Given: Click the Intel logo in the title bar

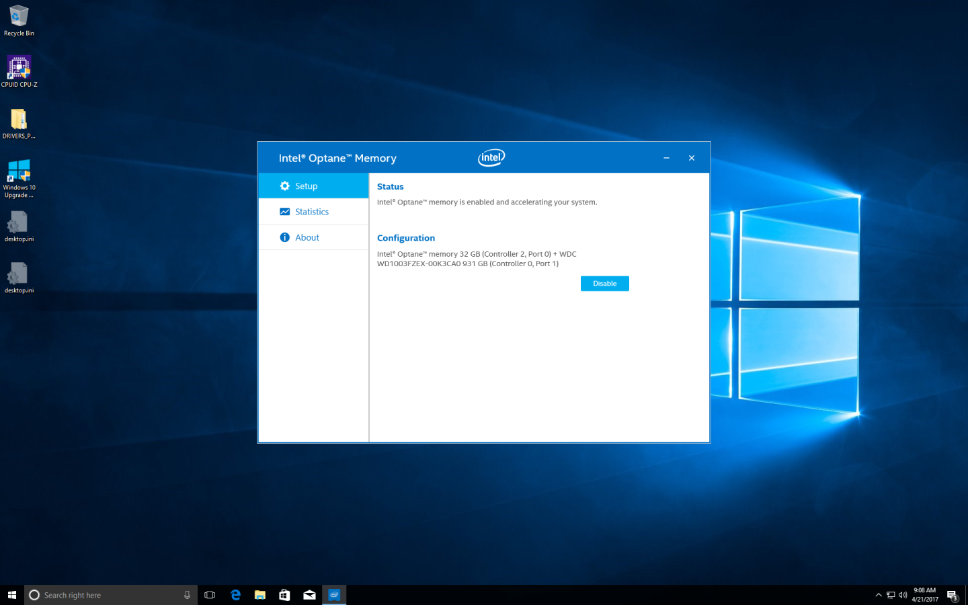Looking at the screenshot, I should 491,157.
